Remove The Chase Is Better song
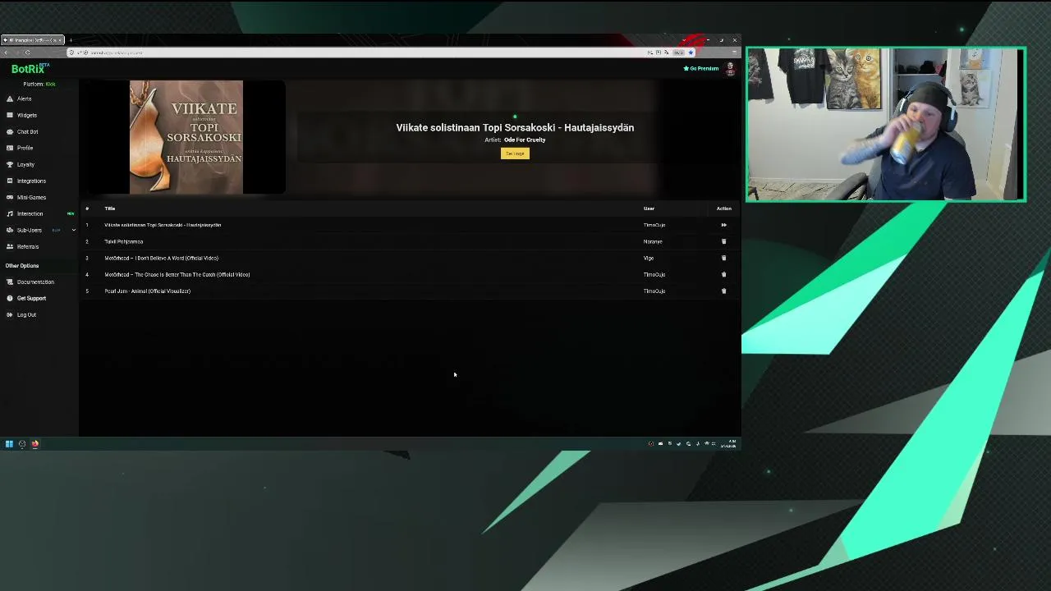The image size is (1051, 591). tap(723, 274)
